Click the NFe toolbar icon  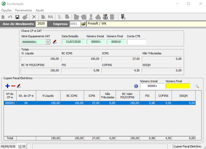click(x=51, y=17)
